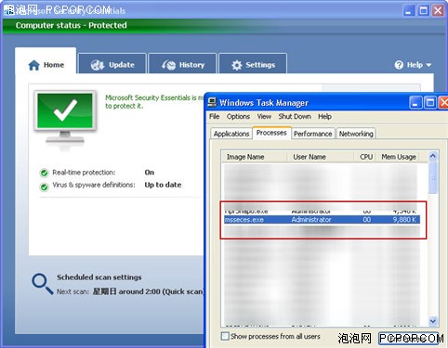Open the File menu in Task Manager

tap(214, 117)
